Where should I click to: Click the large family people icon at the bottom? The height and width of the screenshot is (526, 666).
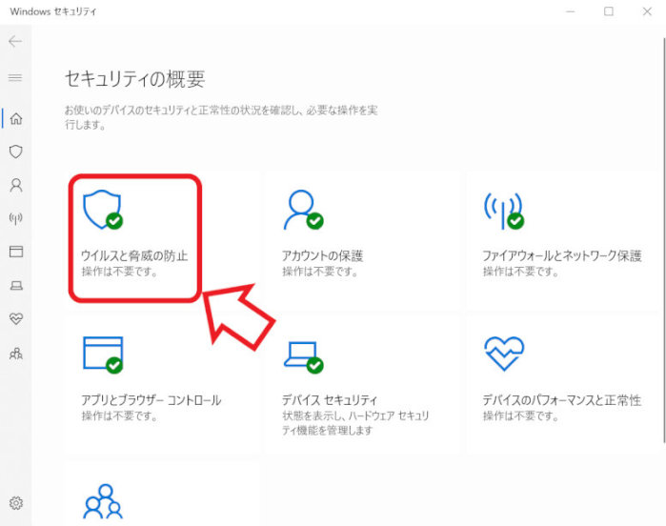pyautogui.click(x=103, y=501)
